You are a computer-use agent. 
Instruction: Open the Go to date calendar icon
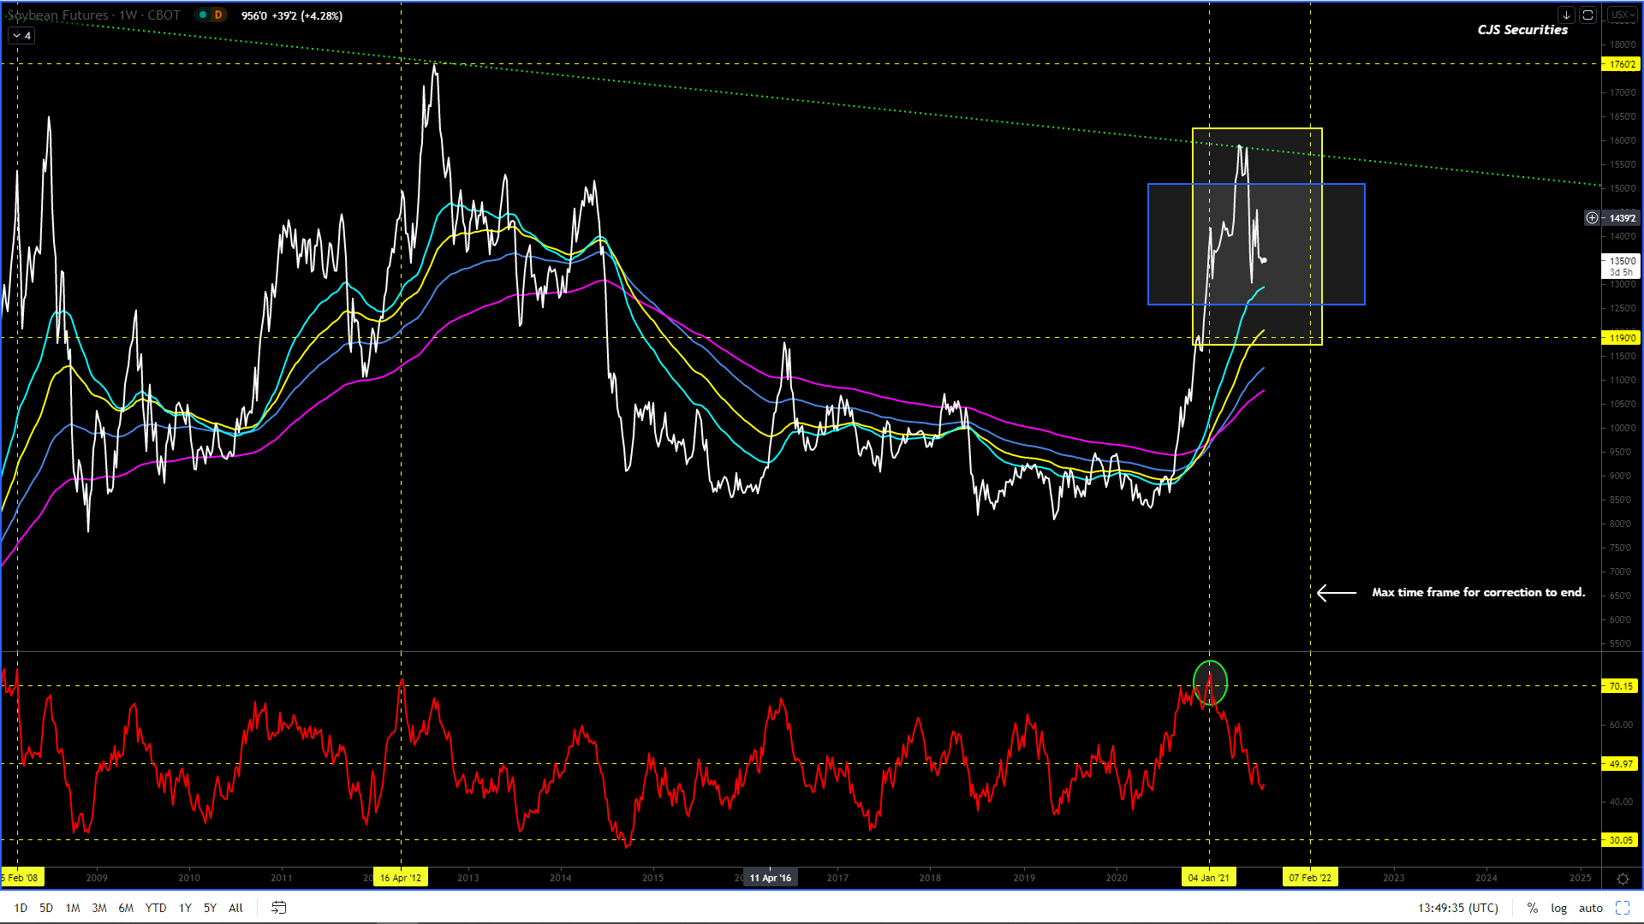[x=278, y=908]
